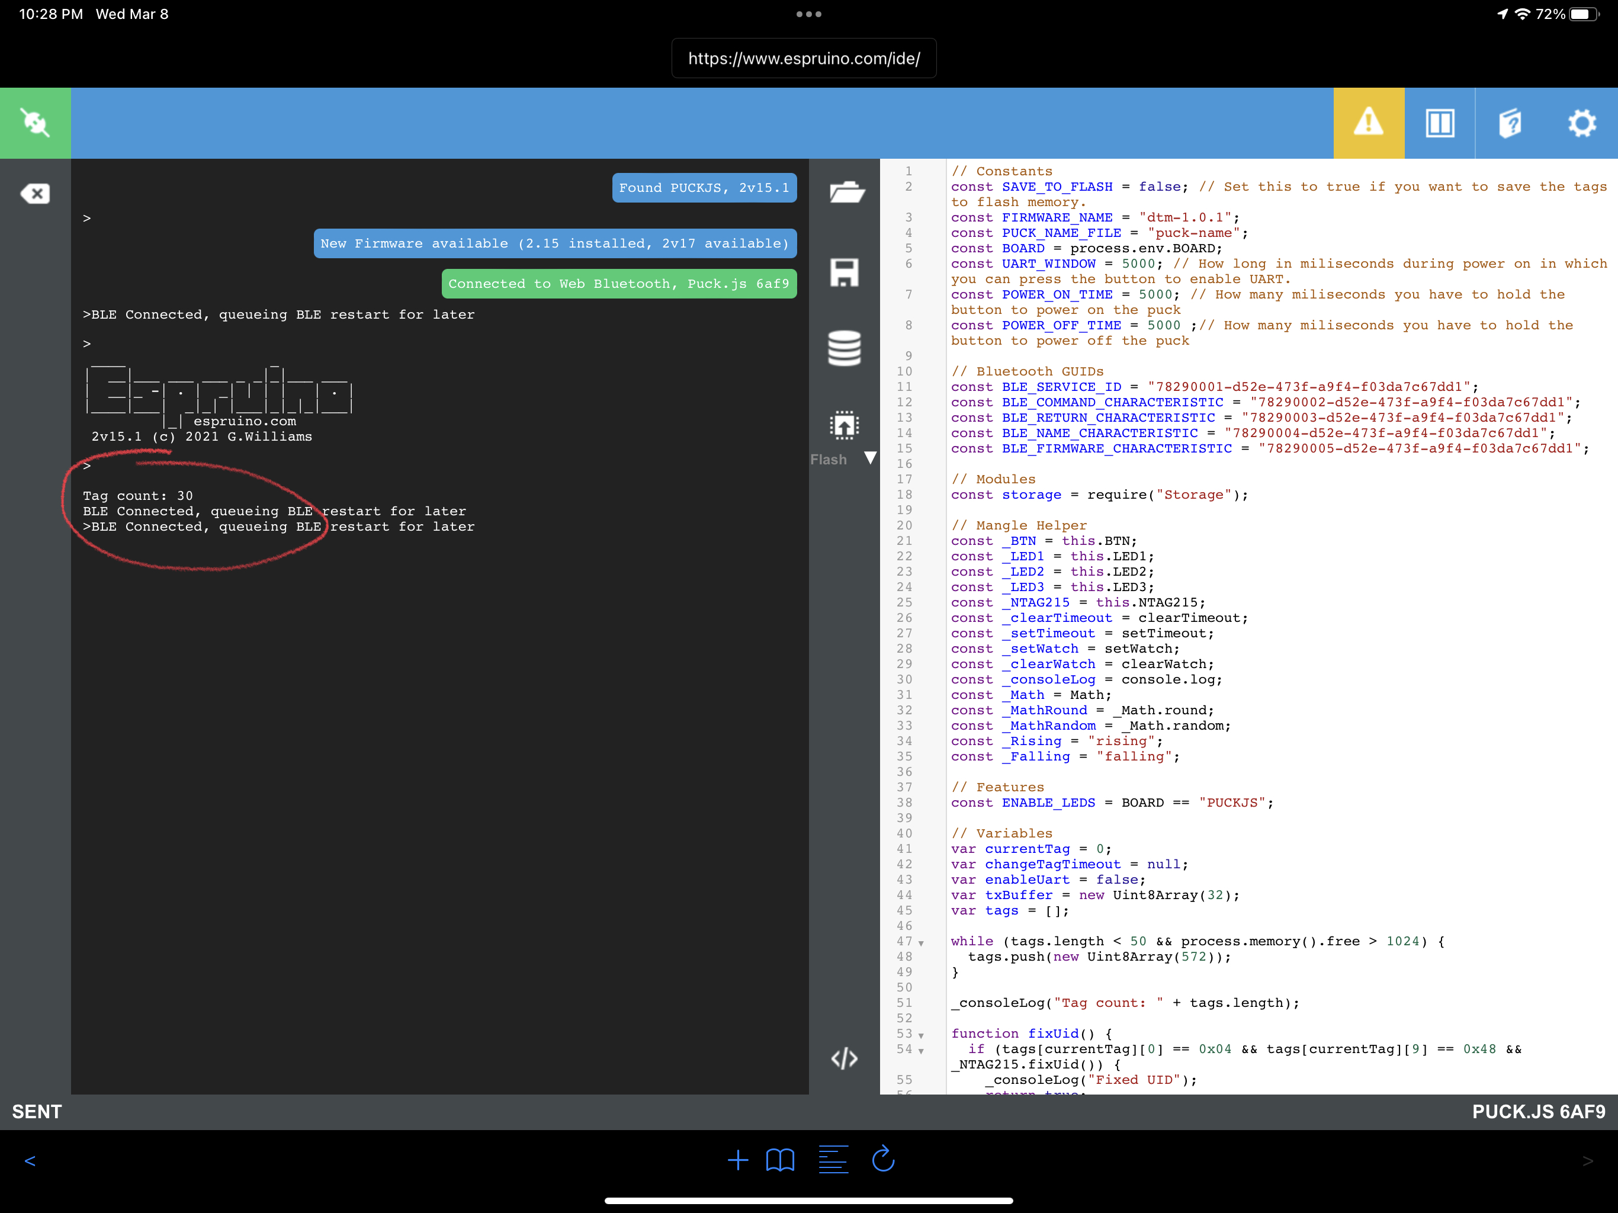This screenshot has height=1213, width=1618.
Task: Send code to Flash chip icon
Action: click(844, 425)
